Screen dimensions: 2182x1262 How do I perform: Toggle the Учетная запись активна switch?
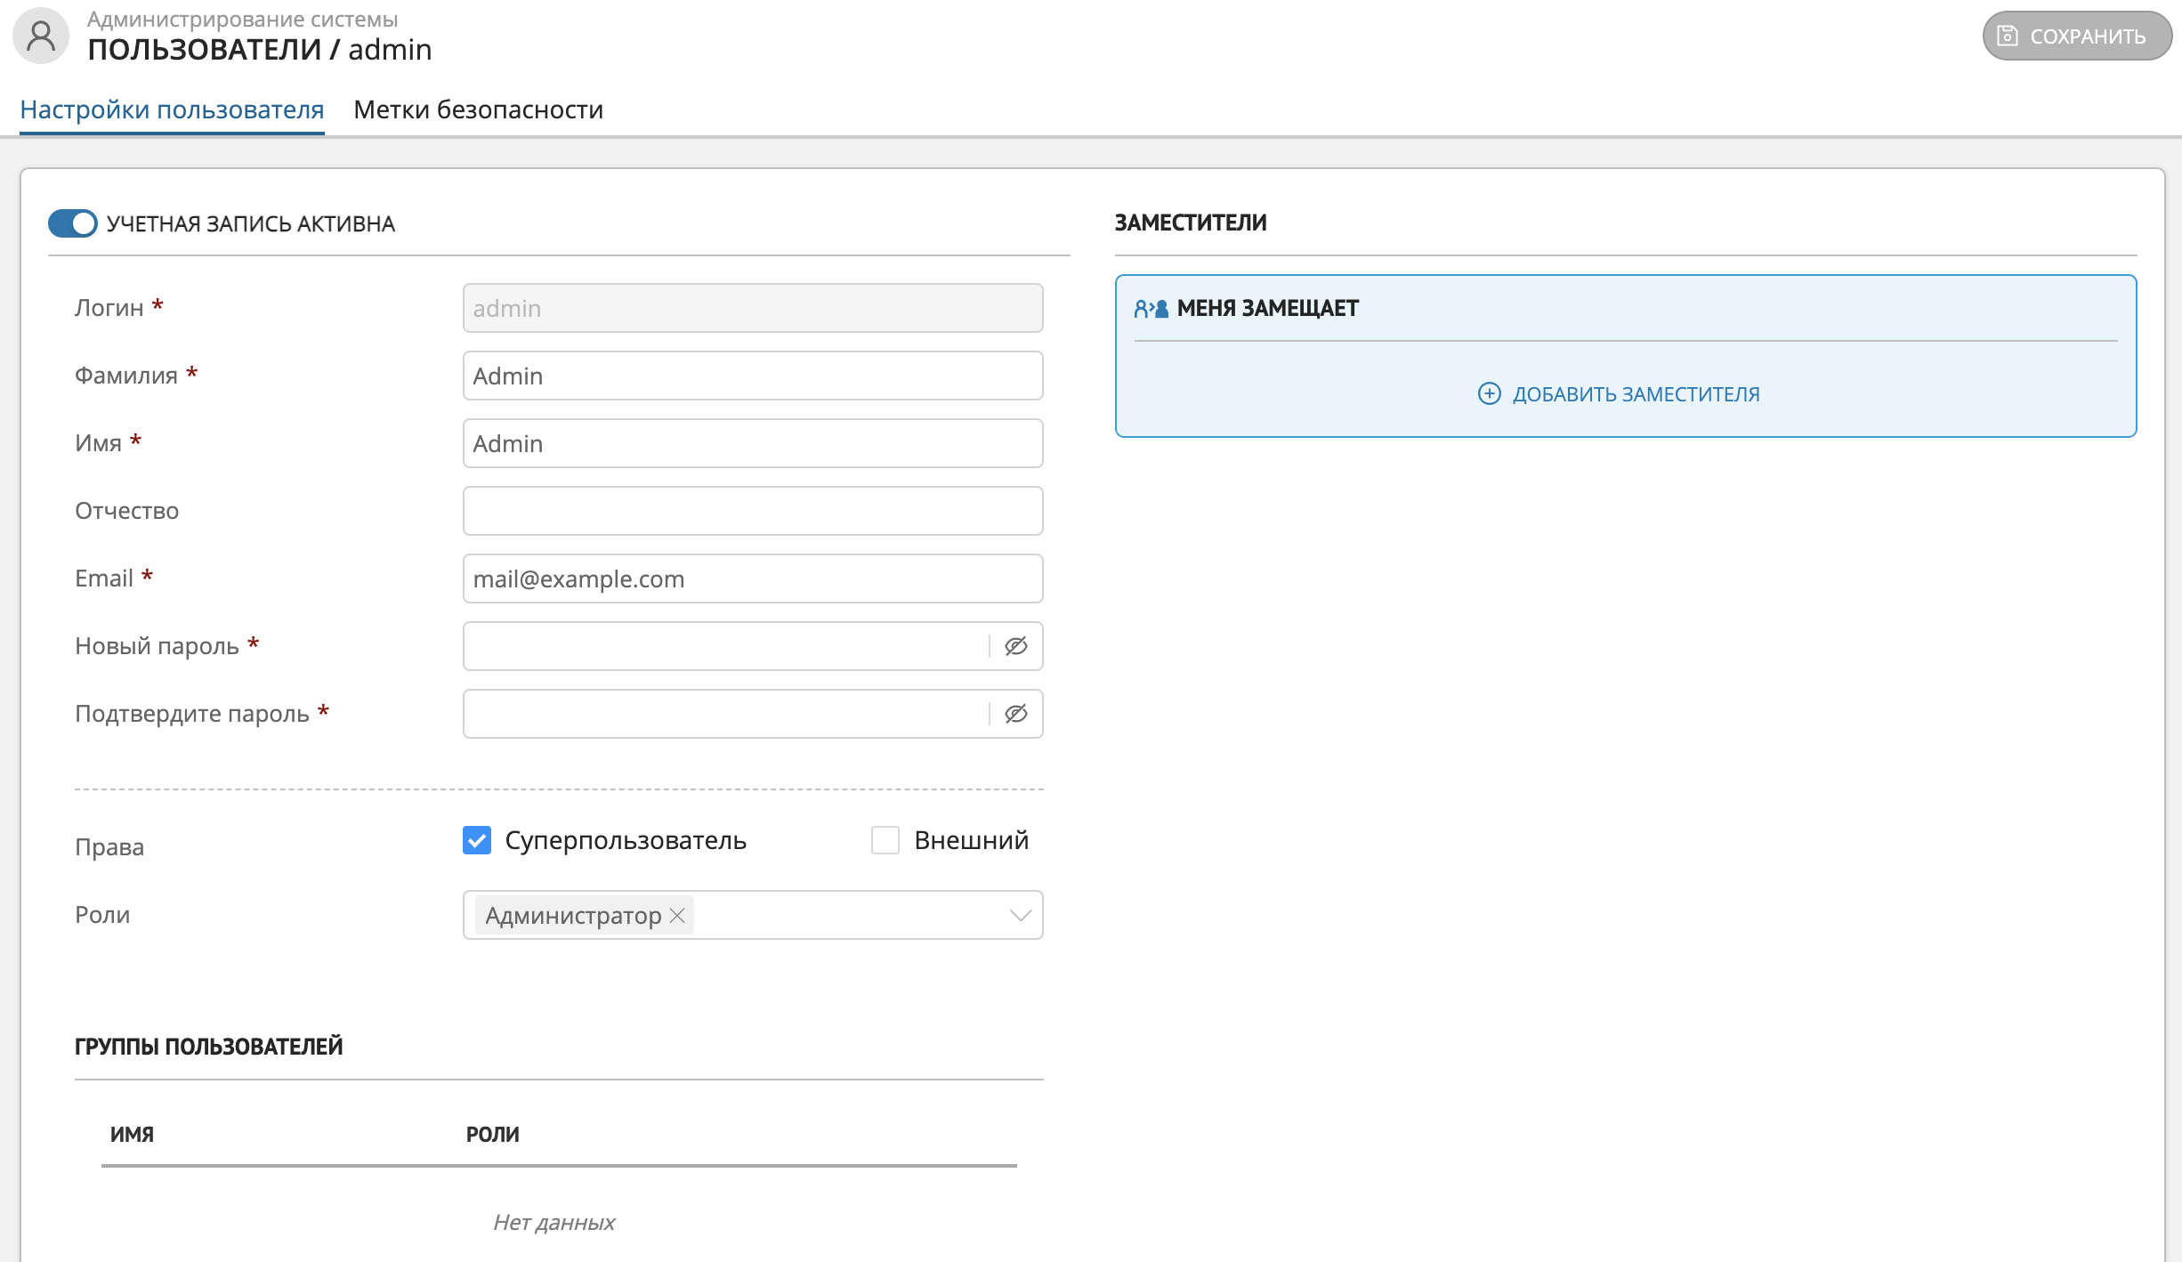point(73,223)
